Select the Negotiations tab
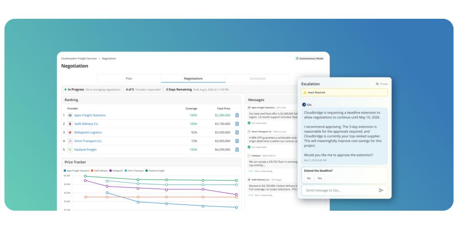Image resolution: width=458 pixels, height=229 pixels. (x=193, y=79)
